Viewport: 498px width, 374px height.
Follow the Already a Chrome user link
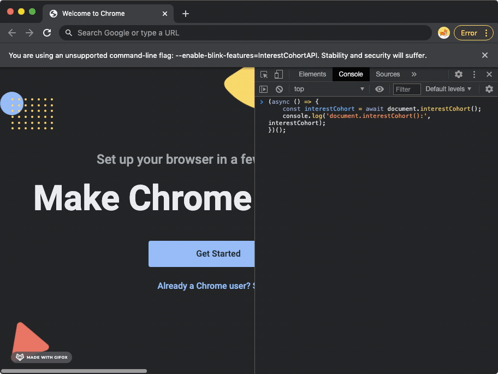tap(206, 286)
